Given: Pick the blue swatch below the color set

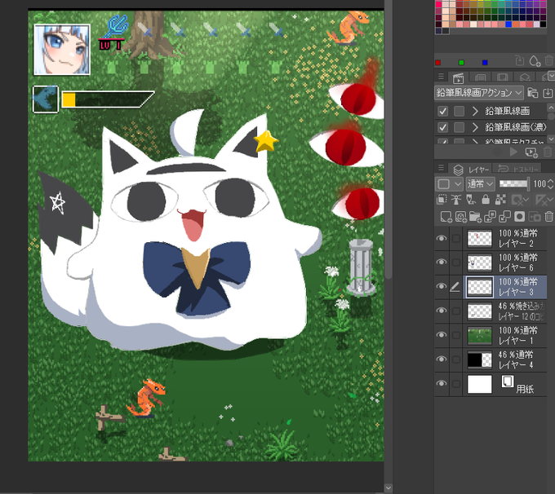Looking at the screenshot, I should (x=485, y=63).
